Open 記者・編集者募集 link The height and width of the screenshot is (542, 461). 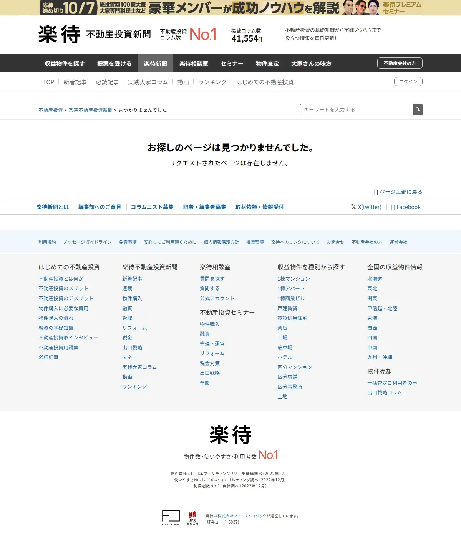(204, 207)
